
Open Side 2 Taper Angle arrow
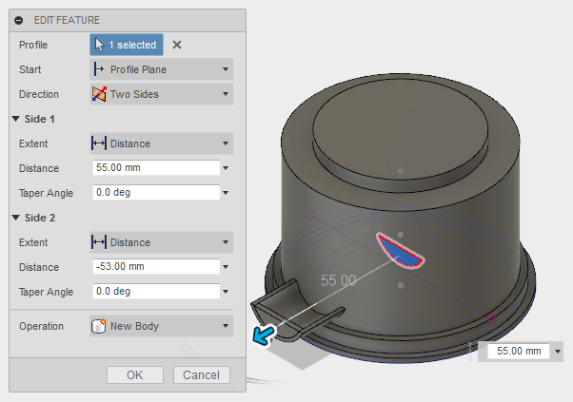tap(226, 292)
